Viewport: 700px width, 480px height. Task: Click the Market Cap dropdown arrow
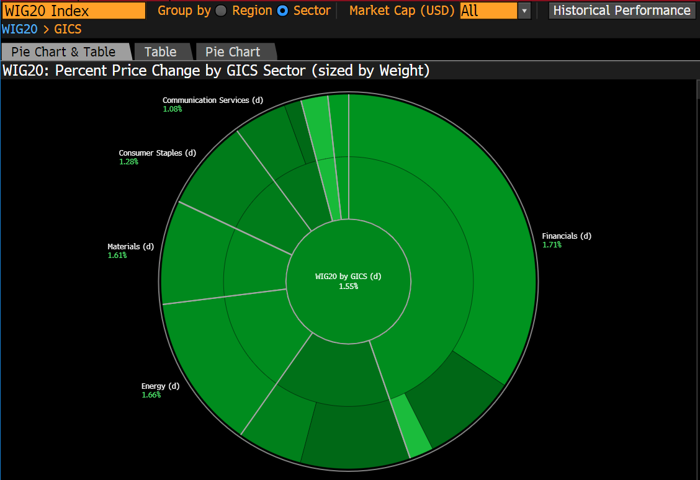click(524, 11)
